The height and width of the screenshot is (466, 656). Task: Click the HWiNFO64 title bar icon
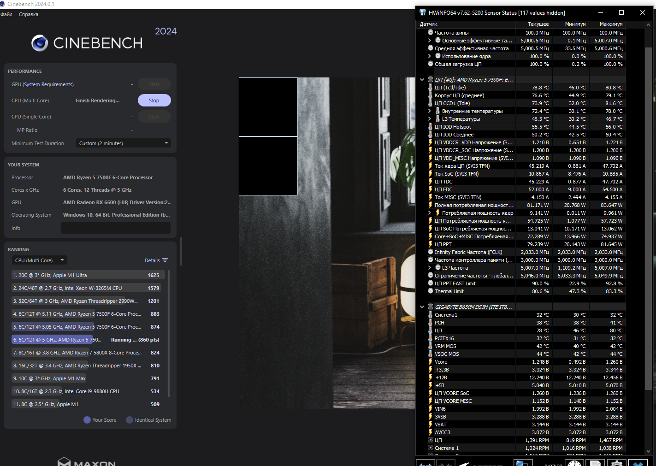[422, 12]
